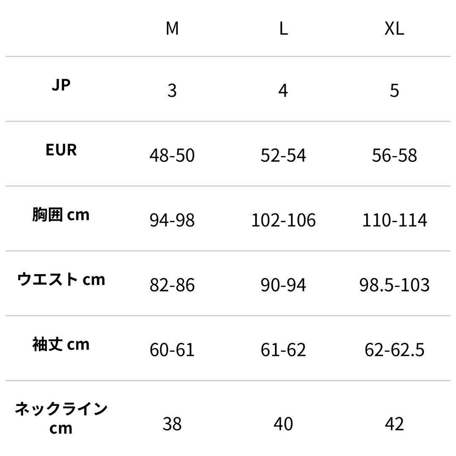Click the XL size column header
456x456 pixels.
tap(394, 29)
